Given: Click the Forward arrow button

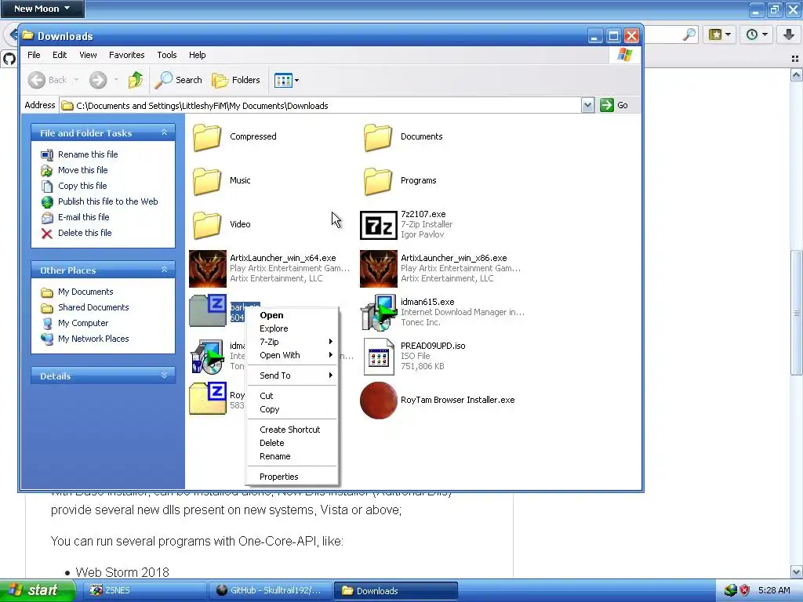Looking at the screenshot, I should [x=98, y=80].
